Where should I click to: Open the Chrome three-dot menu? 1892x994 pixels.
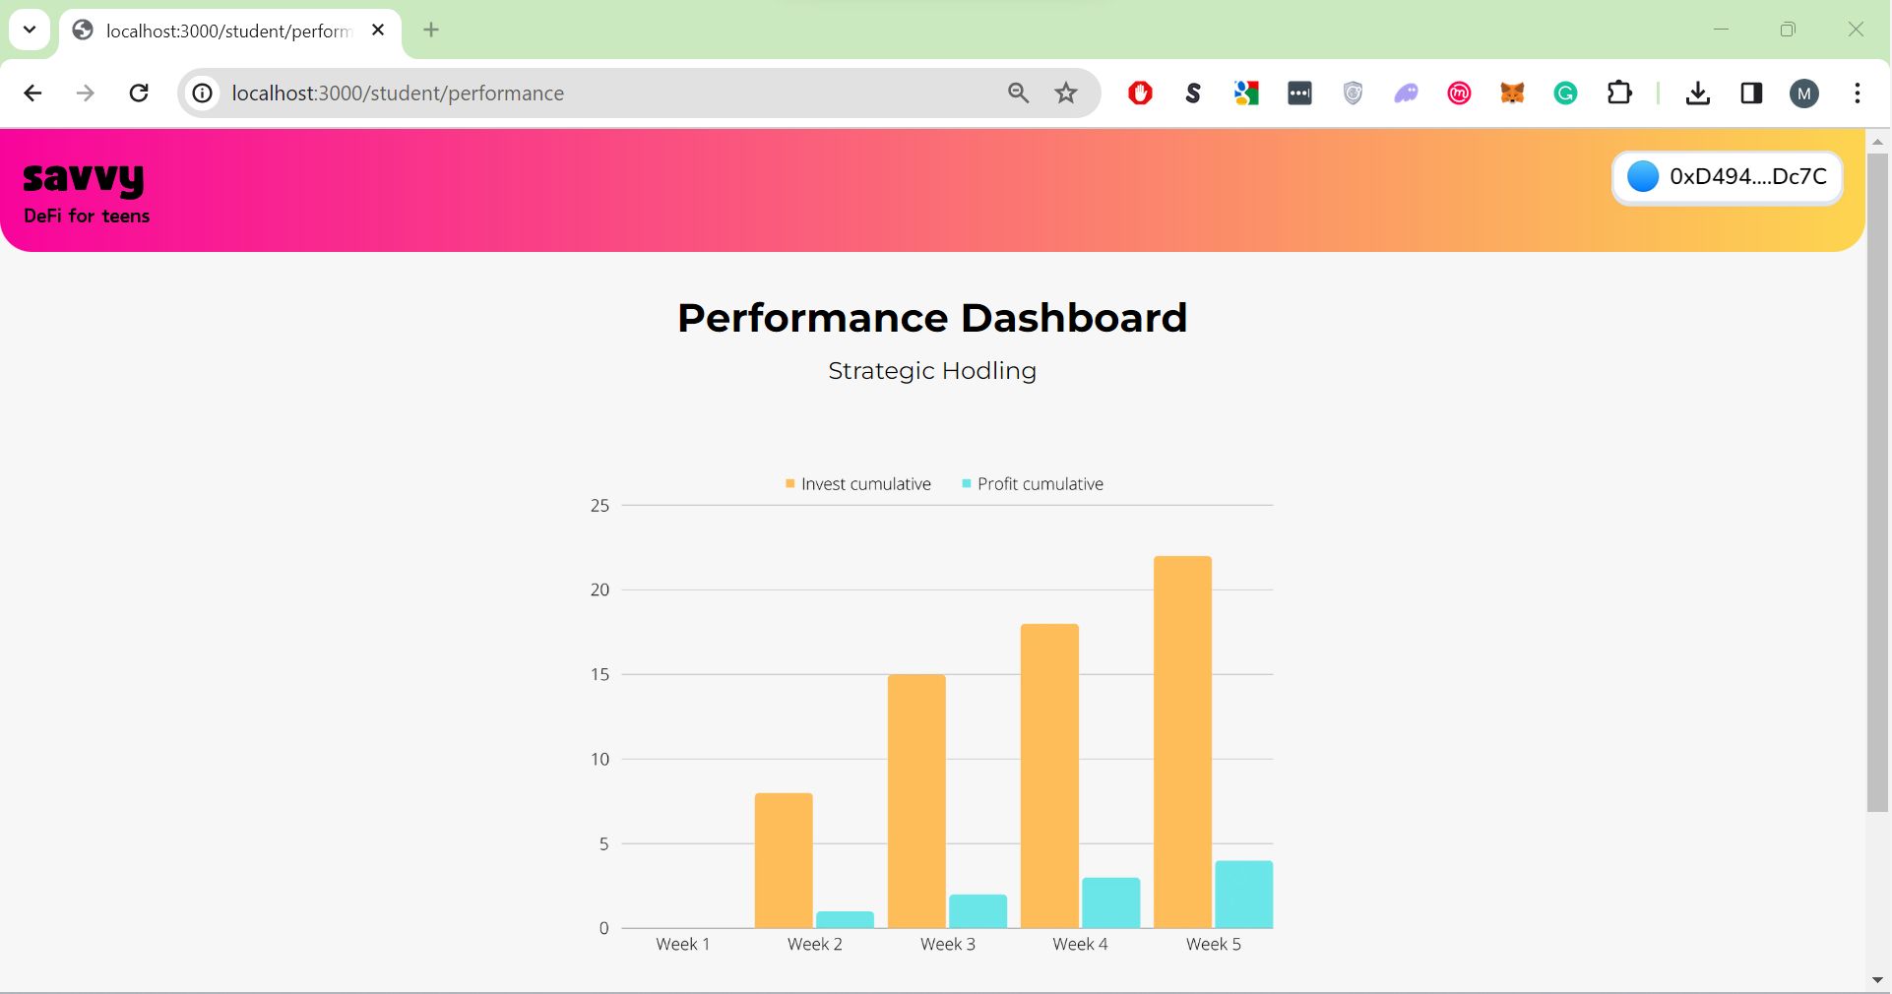pos(1857,93)
